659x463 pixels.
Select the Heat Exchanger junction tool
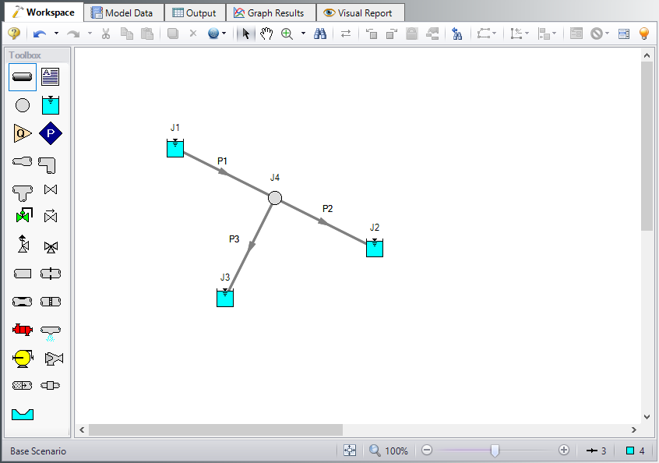click(x=22, y=330)
